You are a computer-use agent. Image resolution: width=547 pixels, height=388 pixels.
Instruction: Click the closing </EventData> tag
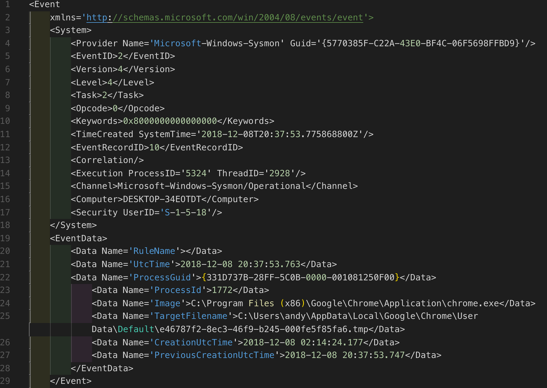coord(102,368)
